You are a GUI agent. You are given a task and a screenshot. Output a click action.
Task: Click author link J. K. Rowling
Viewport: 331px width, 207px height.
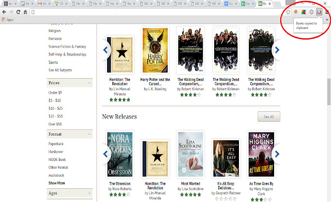click(x=157, y=89)
